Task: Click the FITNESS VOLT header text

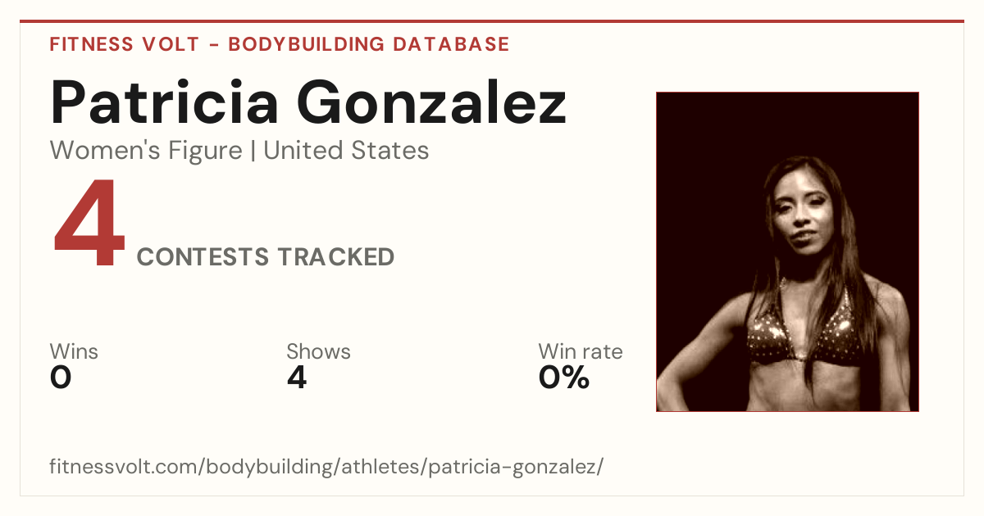Action: 124,44
